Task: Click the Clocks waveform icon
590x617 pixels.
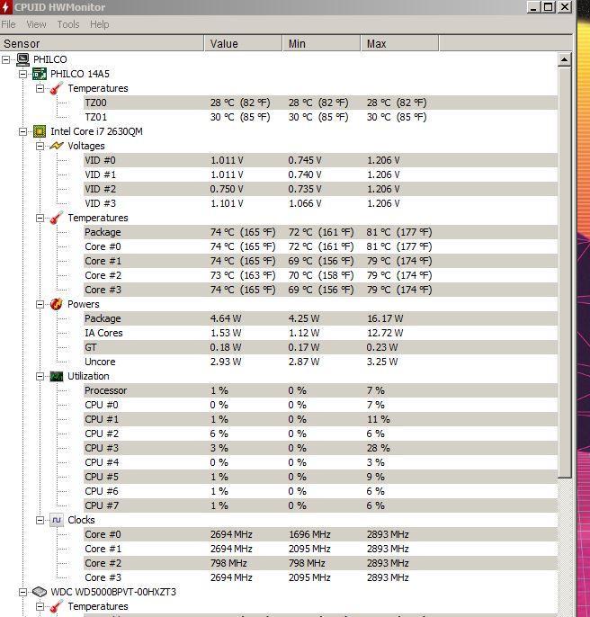Action: tap(57, 520)
